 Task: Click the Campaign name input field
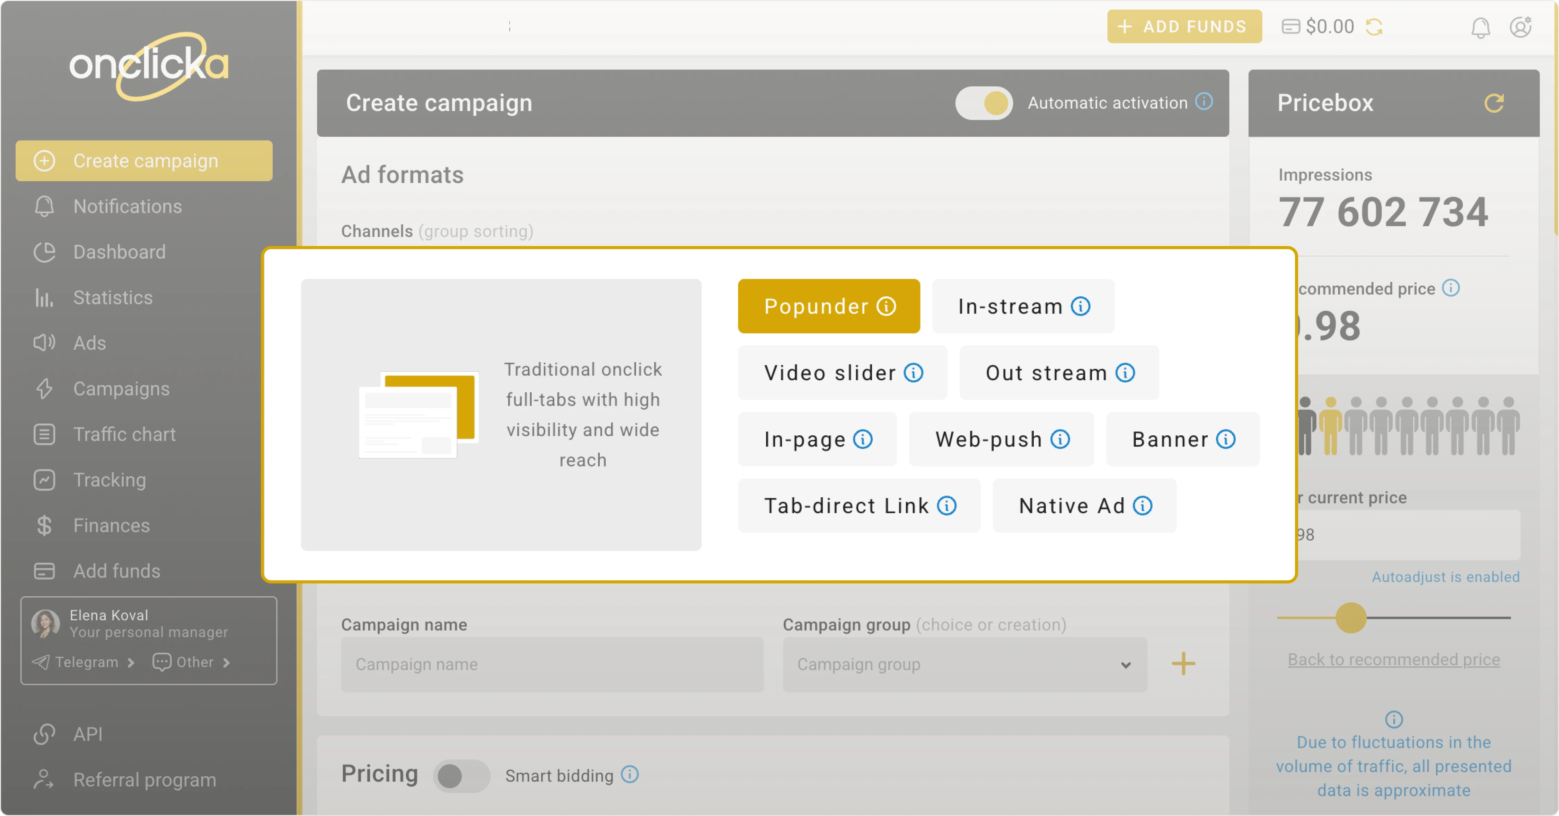click(x=552, y=664)
